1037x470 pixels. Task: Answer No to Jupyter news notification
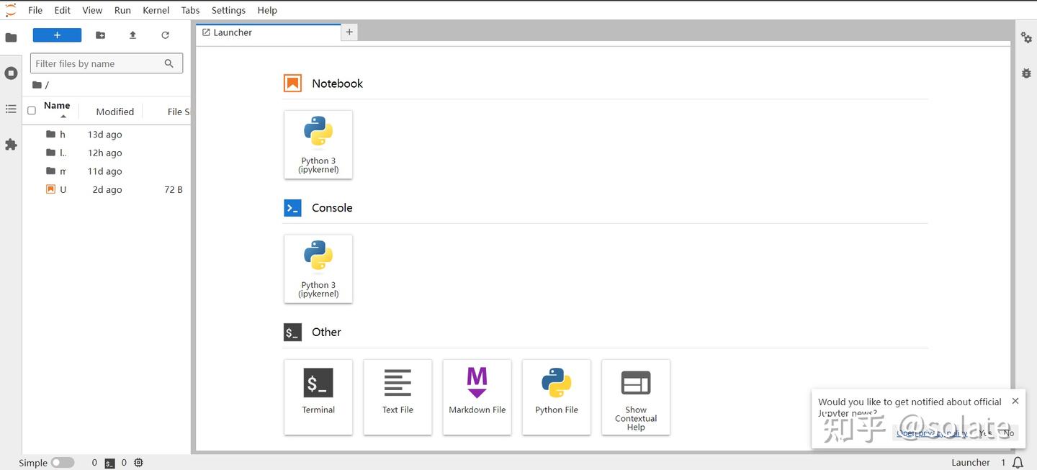(1009, 433)
